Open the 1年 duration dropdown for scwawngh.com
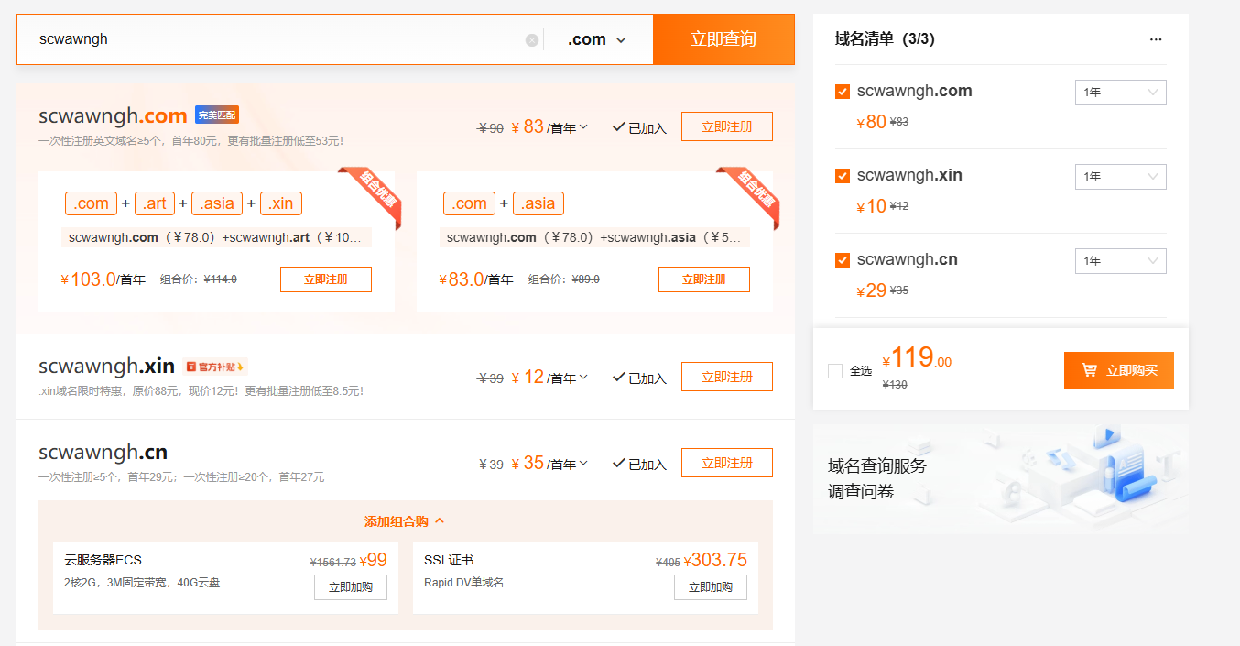Image resolution: width=1240 pixels, height=646 pixels. pos(1120,92)
